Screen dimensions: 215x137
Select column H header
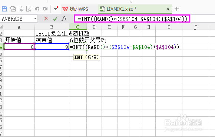coord(149,27)
